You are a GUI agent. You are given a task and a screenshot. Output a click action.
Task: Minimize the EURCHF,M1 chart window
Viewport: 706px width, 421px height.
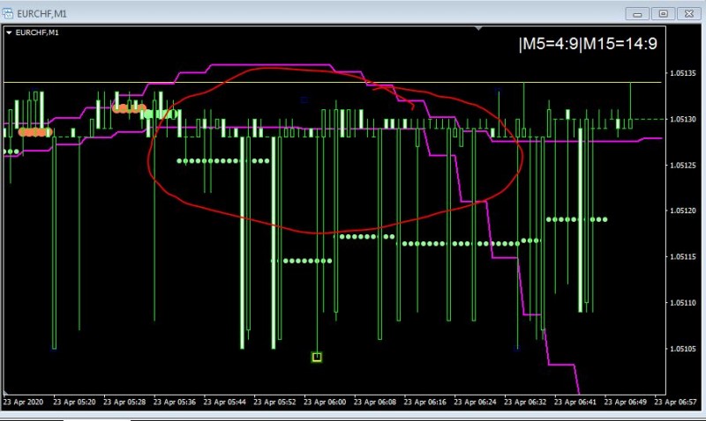pos(637,14)
